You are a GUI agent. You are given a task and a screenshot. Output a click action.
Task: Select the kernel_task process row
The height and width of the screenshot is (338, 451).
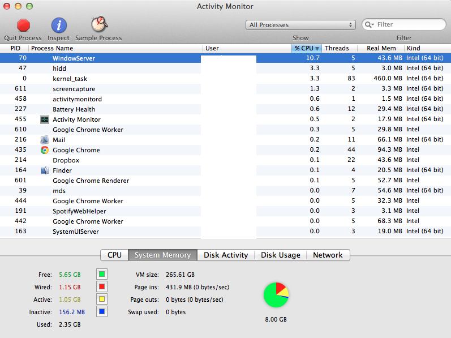point(225,79)
